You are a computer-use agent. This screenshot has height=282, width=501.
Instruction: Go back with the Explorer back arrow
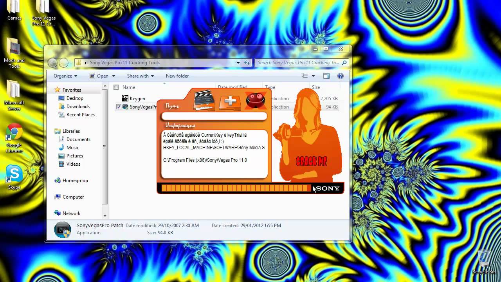point(52,63)
